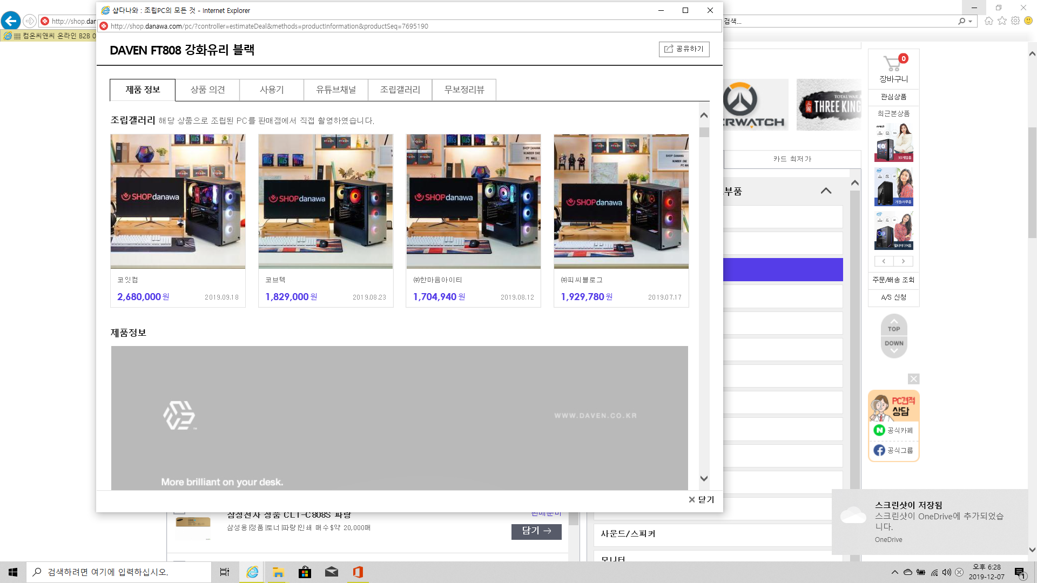
Task: Open the OneDrive screenshot saved notification
Action: click(x=930, y=522)
